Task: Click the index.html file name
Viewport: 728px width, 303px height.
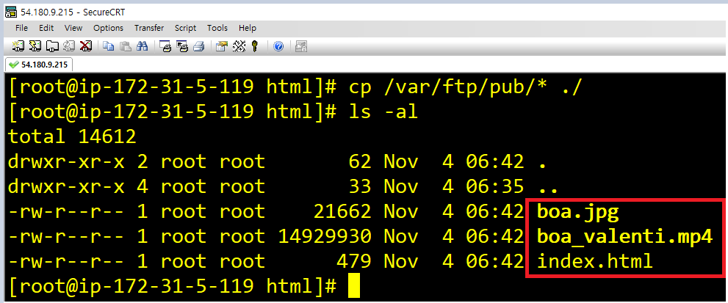Action: coord(595,261)
